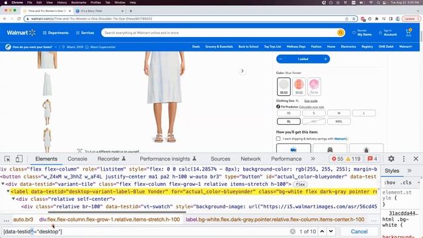Go to previous search match

click(322, 231)
